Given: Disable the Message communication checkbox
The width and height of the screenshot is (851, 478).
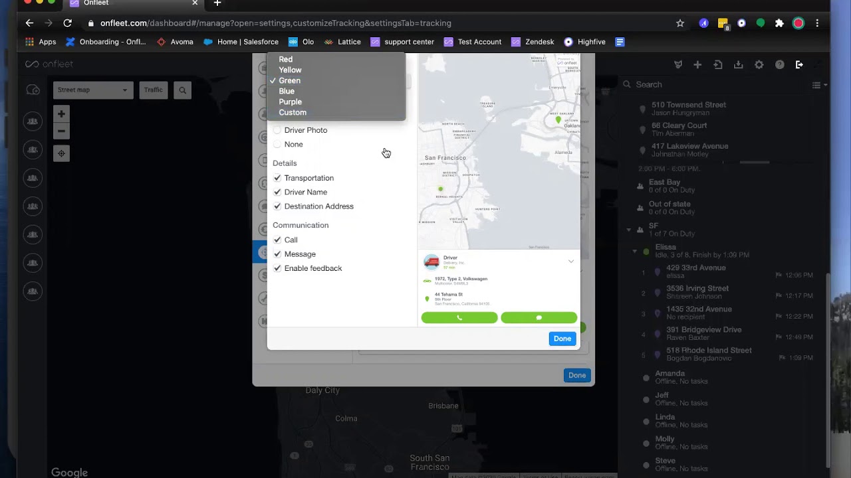Looking at the screenshot, I should pos(277,254).
